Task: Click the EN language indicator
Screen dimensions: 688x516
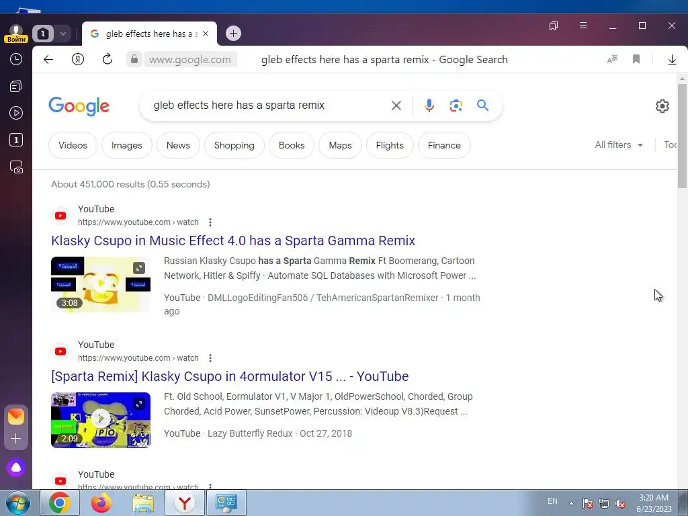Action: coord(552,501)
